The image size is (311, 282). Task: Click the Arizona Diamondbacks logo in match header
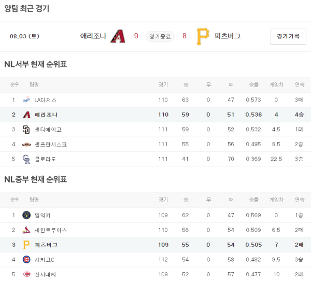point(118,36)
